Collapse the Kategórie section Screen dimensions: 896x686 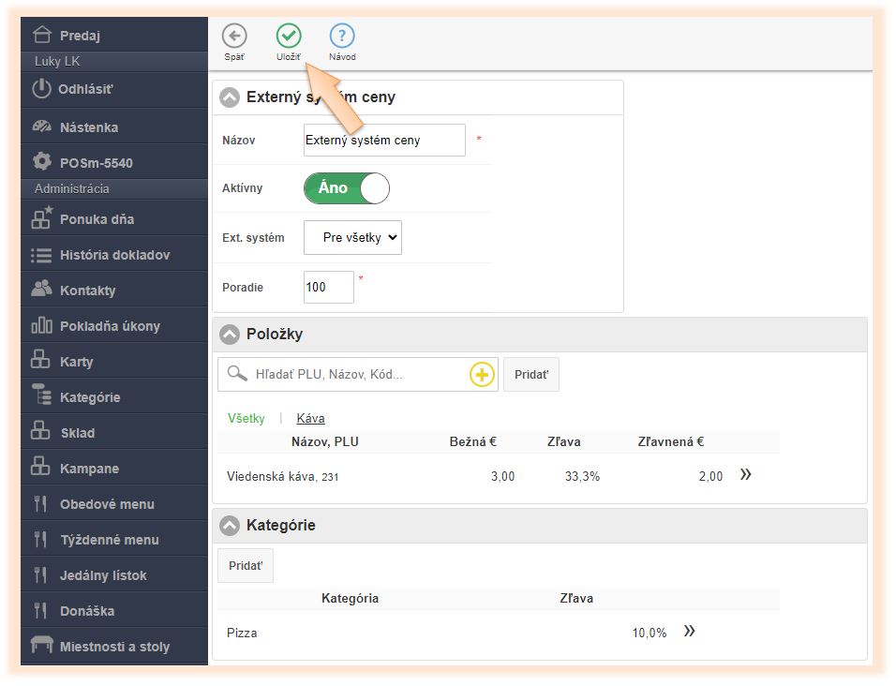pyautogui.click(x=230, y=526)
